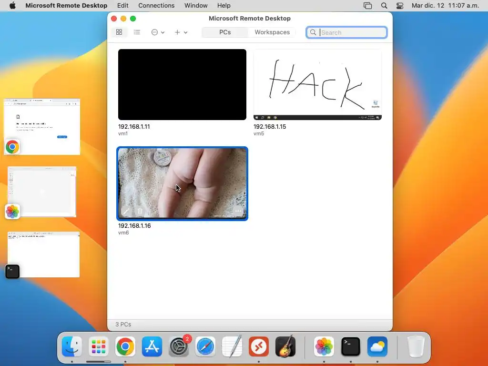Open the Trash in the Dock
The height and width of the screenshot is (366, 488).
click(x=416, y=346)
